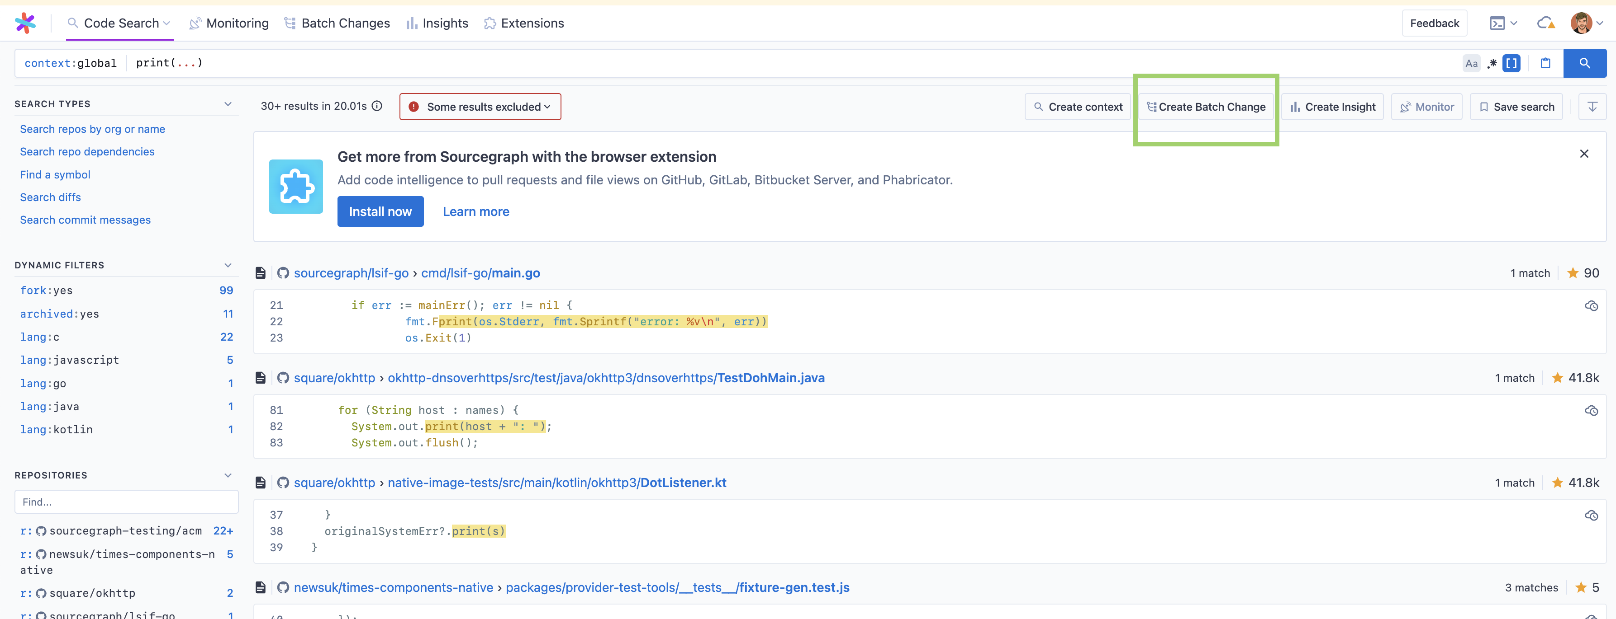Focus the repositories Find input field
This screenshot has height=619, width=1616.
[126, 502]
